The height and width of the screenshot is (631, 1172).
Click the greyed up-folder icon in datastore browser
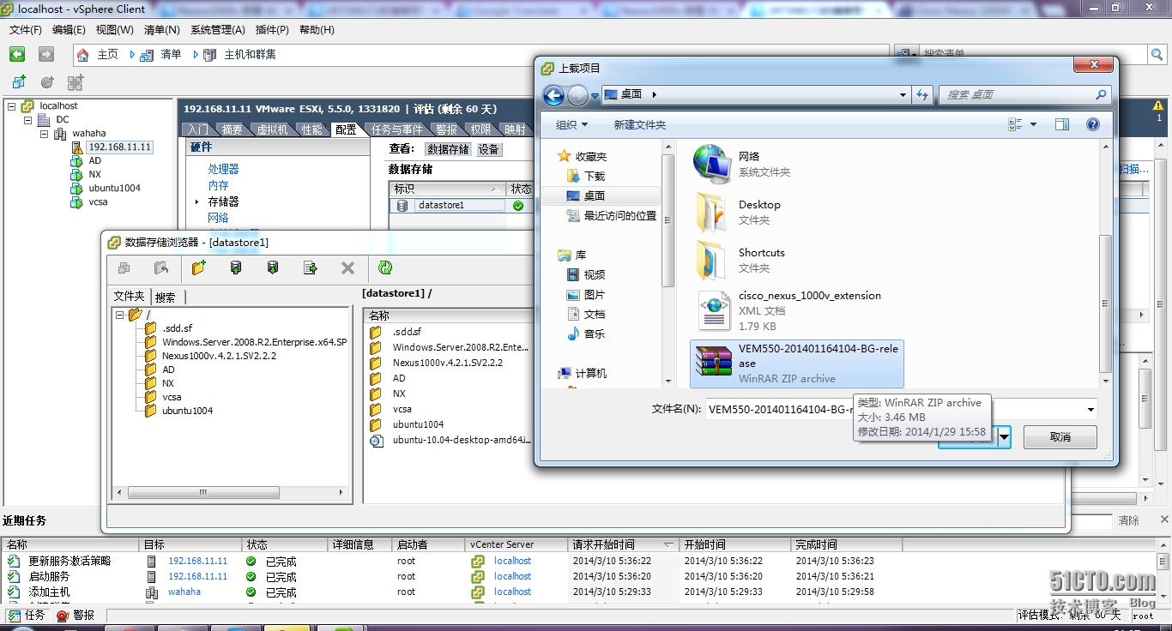coord(161,268)
